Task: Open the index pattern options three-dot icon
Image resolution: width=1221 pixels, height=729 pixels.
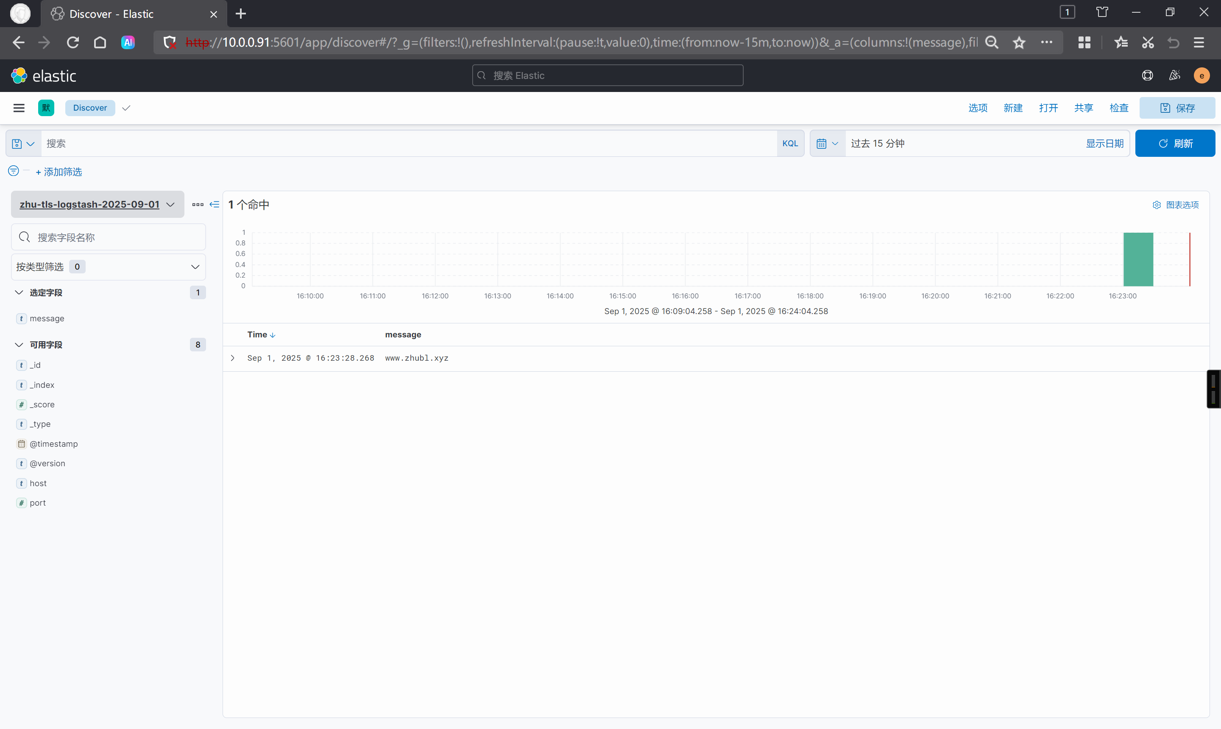Action: pyautogui.click(x=198, y=204)
